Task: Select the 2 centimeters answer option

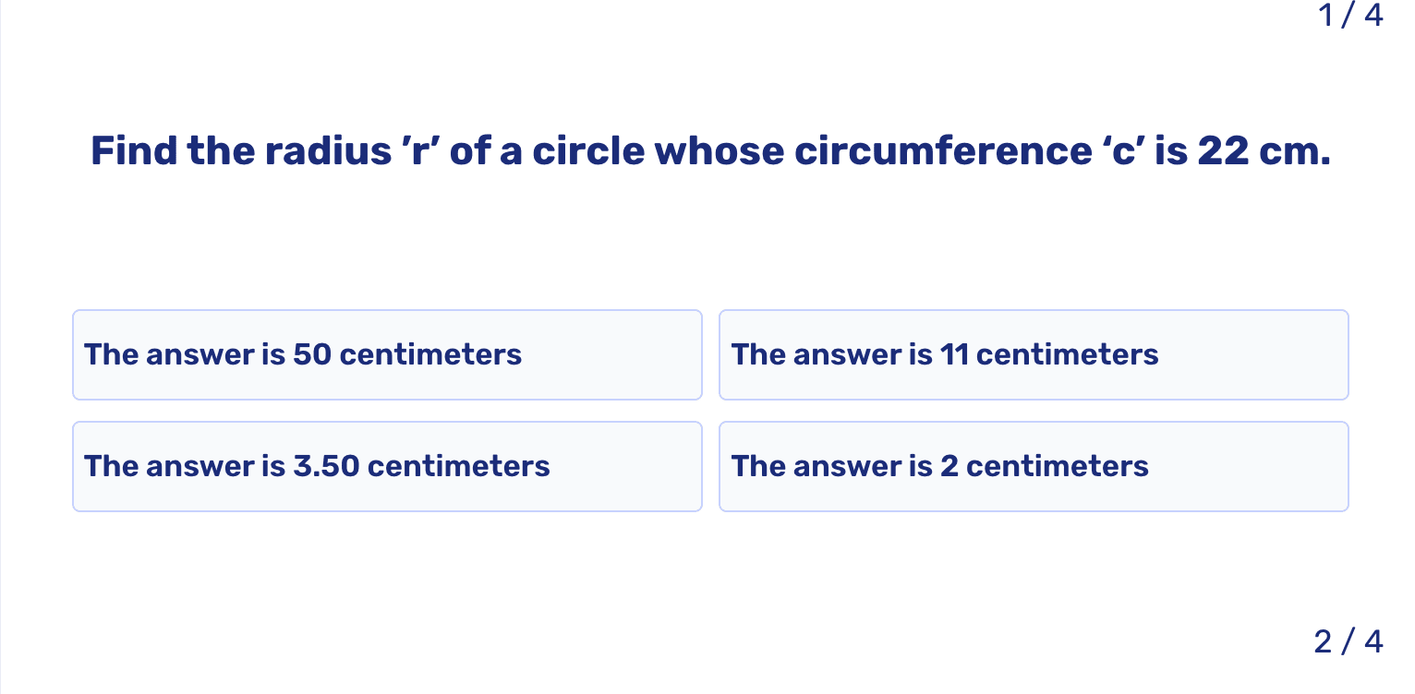Action: point(1034,467)
